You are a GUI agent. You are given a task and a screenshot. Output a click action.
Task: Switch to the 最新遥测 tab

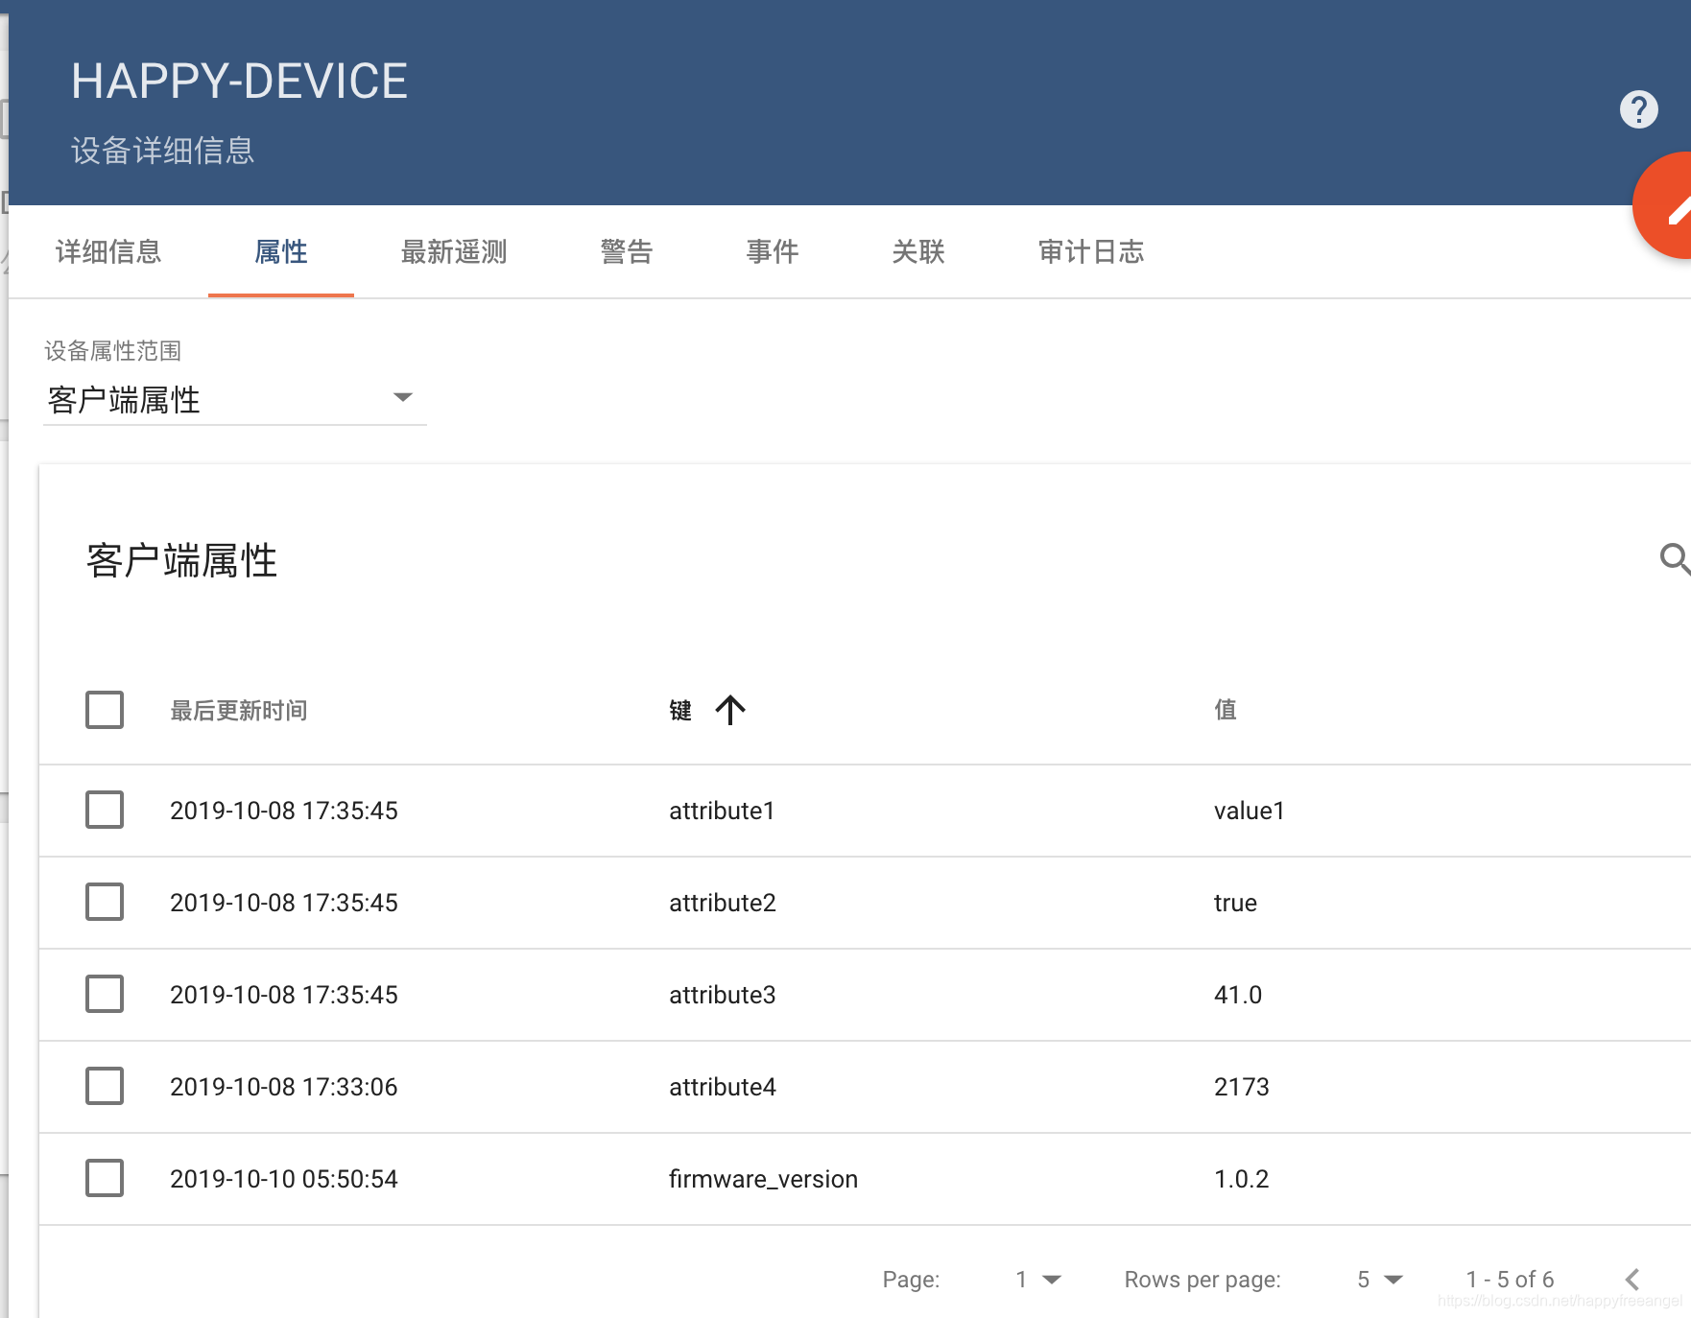click(454, 251)
